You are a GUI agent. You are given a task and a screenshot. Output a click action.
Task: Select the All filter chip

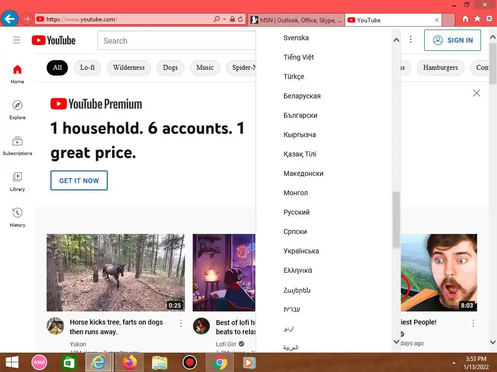pos(57,68)
